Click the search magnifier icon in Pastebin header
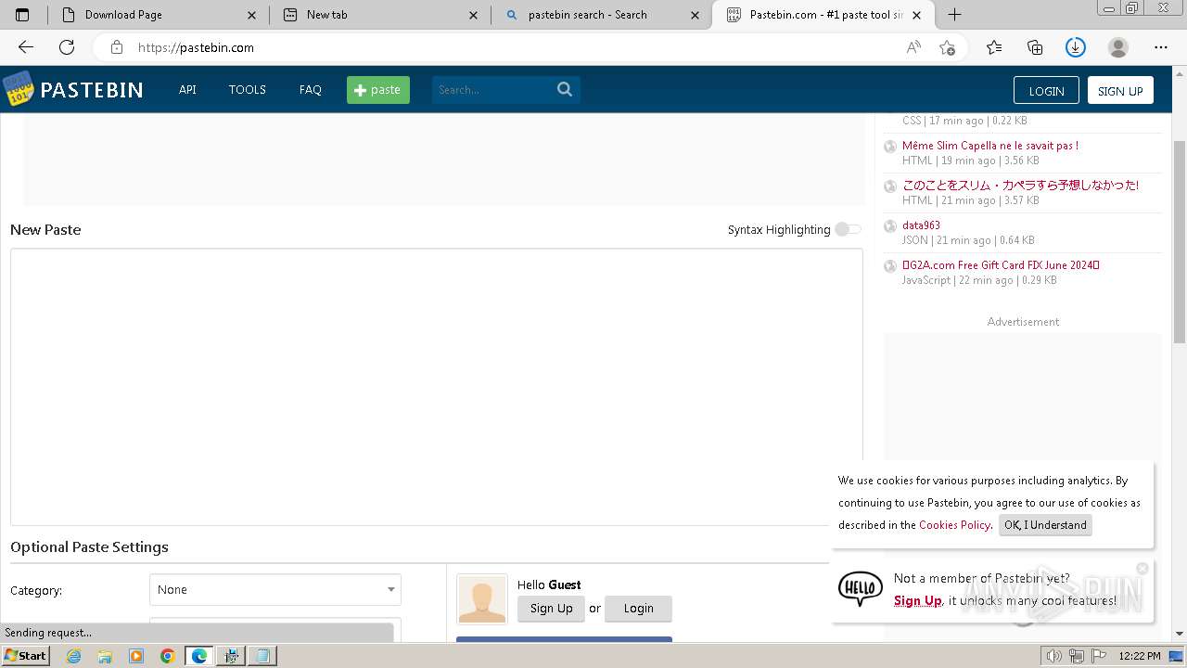Image resolution: width=1187 pixels, height=668 pixels. 565,89
